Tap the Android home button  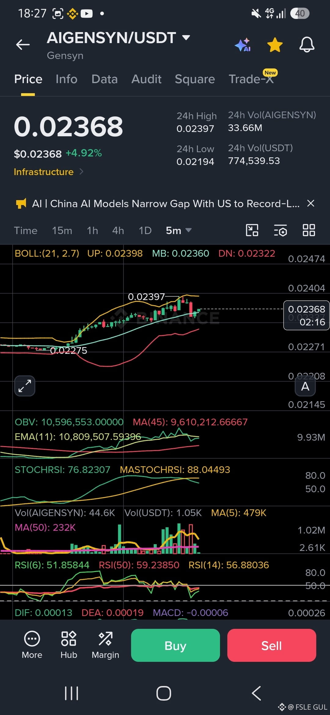pos(164,693)
